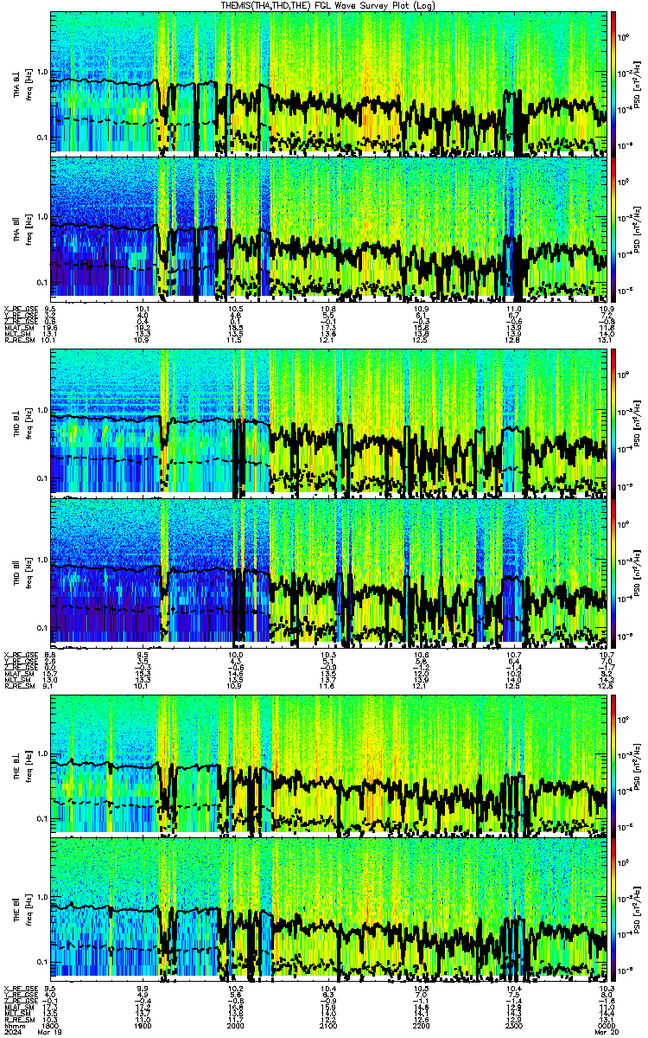Screen dimensions: 648x1038
Task: Click the "0.1" frequency tick of THE B∥ panel
Action: click(42, 962)
